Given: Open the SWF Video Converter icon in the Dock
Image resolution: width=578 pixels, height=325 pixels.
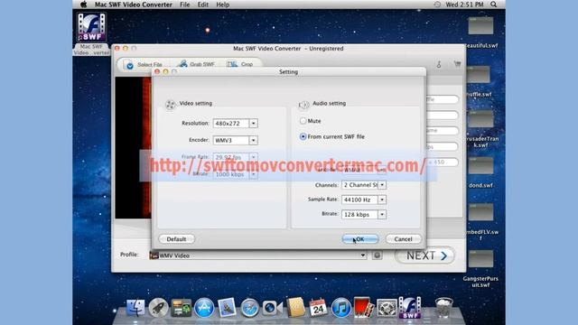Looking at the screenshot, I should [x=410, y=308].
